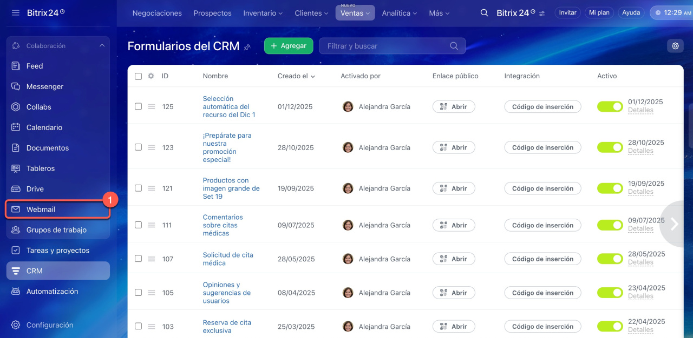Select the checkbox for form 123
This screenshot has height=338, width=693.
138,147
